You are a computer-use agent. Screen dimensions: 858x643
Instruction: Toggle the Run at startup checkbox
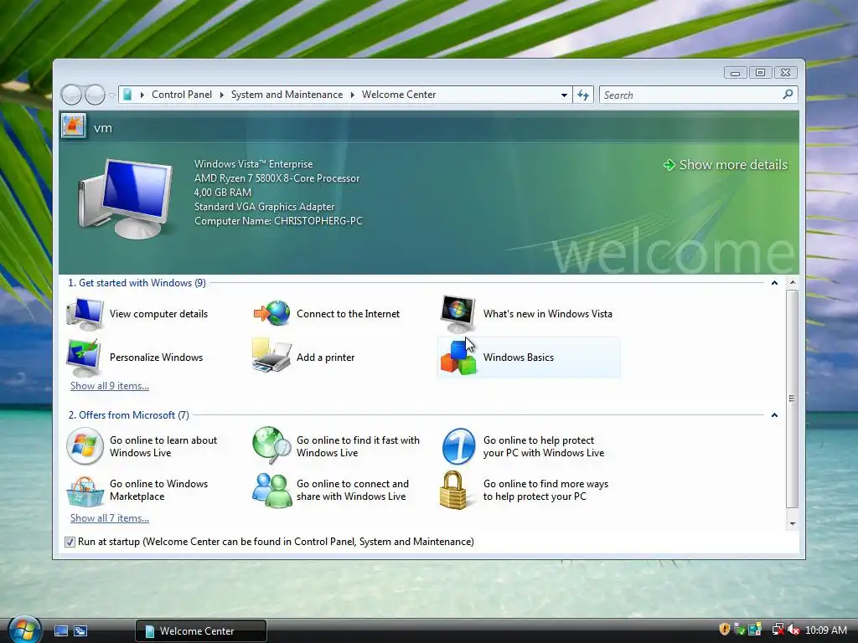[x=70, y=542]
